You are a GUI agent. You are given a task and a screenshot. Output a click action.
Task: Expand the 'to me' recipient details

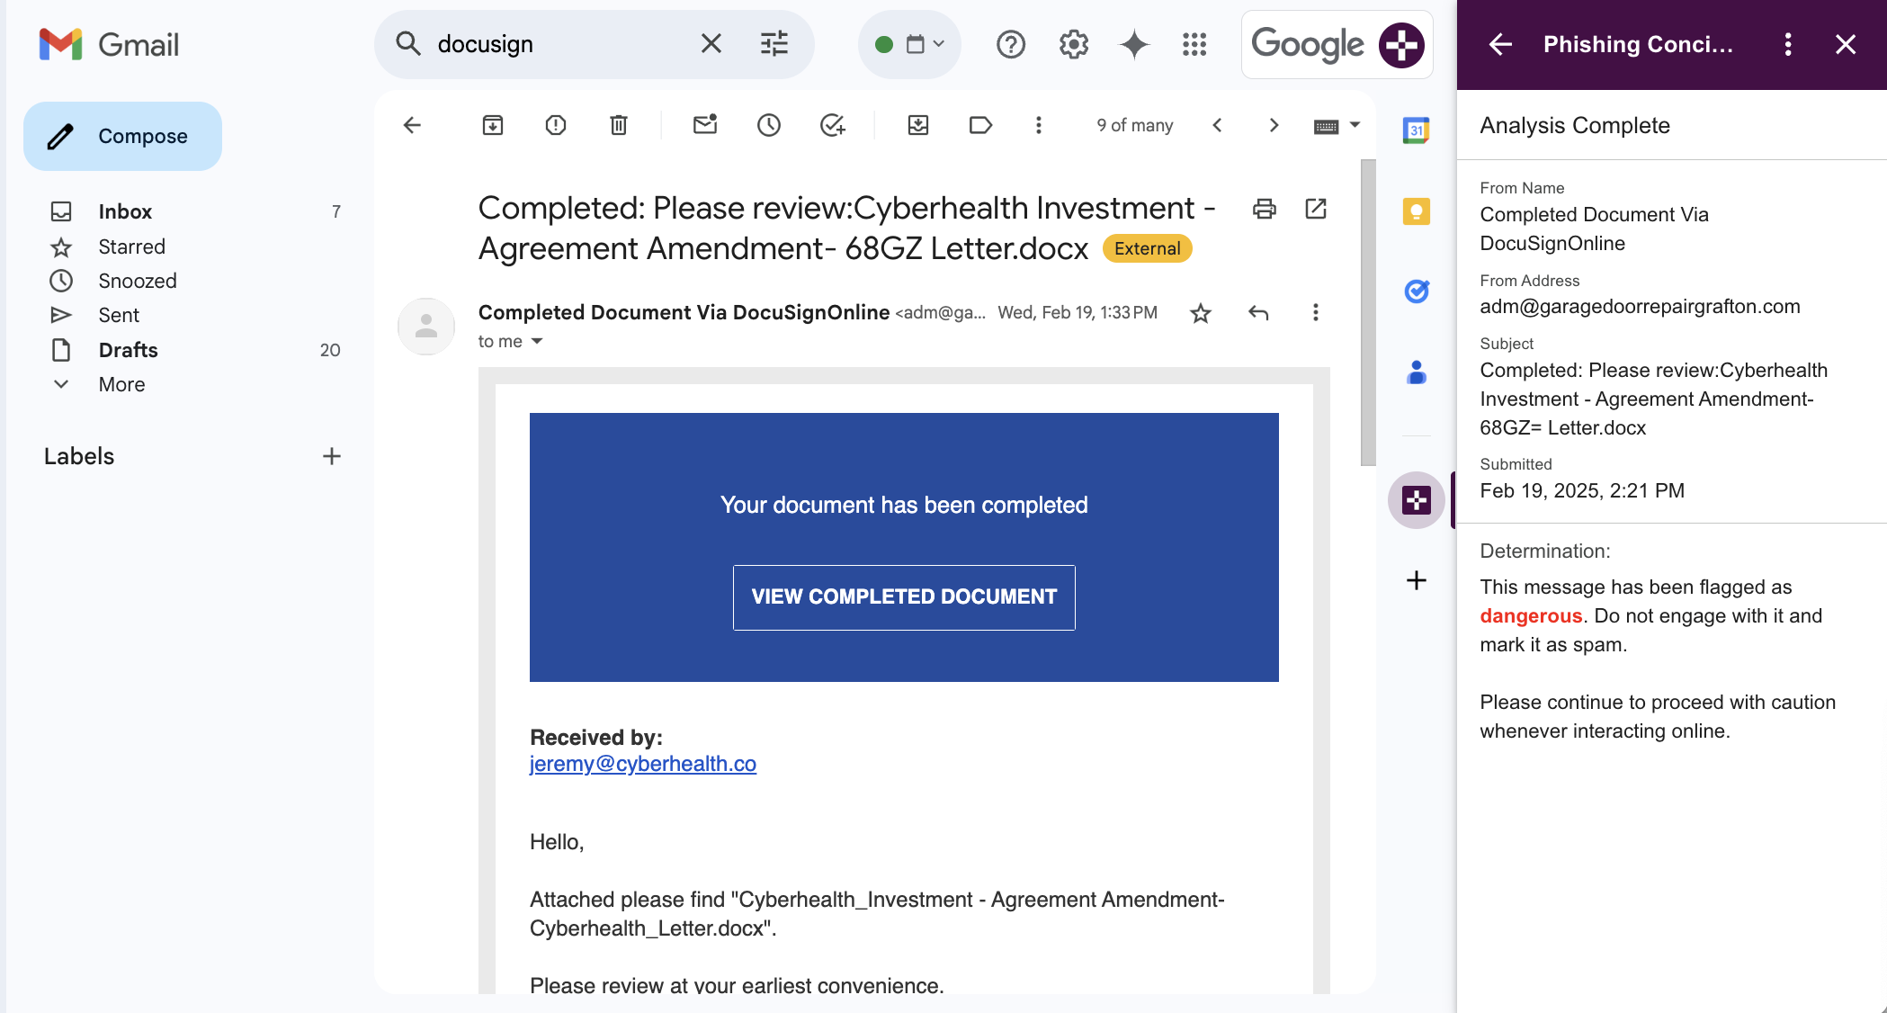pyautogui.click(x=537, y=341)
